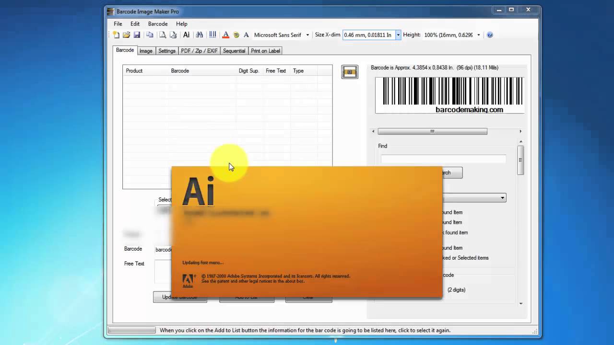The image size is (614, 345).
Task: Click the right panel vertical scrollbar thumb
Action: [520, 160]
